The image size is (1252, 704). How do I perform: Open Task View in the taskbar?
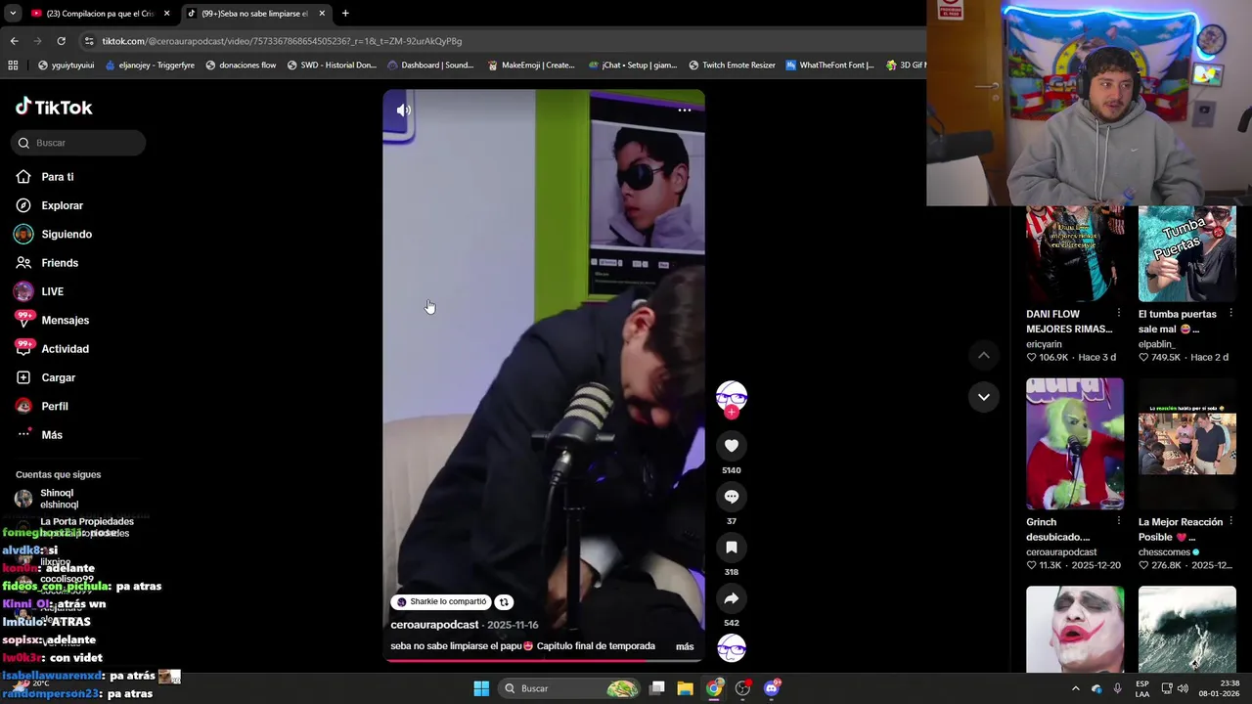click(657, 688)
